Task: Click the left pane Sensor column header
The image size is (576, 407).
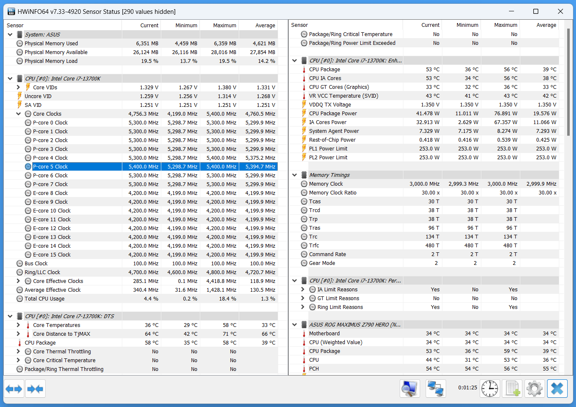Action: (63, 25)
